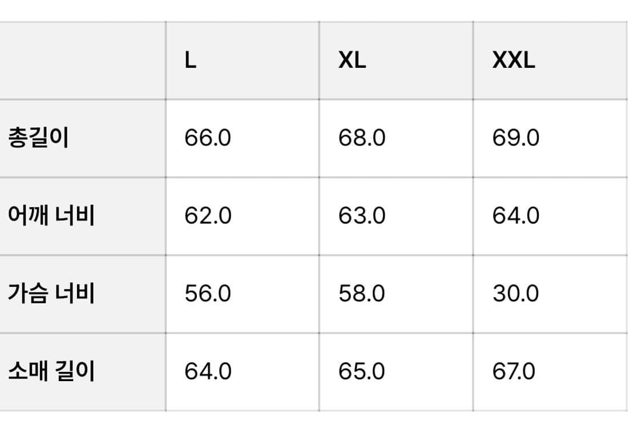Select the 가슴 너비 row label

[51, 293]
